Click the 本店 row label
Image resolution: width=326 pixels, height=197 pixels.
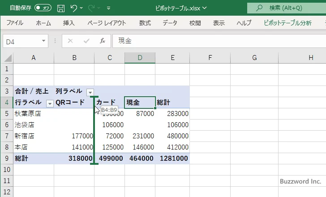[x=34, y=147]
